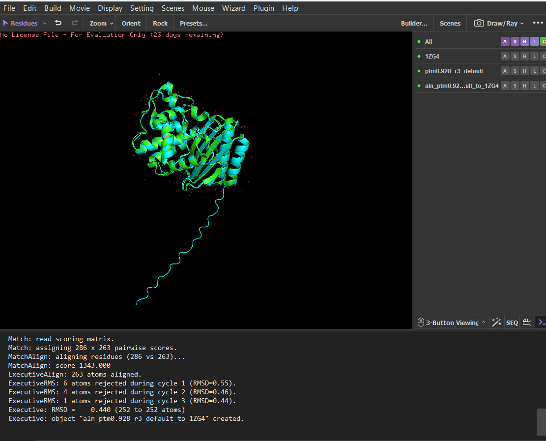This screenshot has height=441, width=546.
Task: Open the Plugin menu
Action: click(x=263, y=8)
